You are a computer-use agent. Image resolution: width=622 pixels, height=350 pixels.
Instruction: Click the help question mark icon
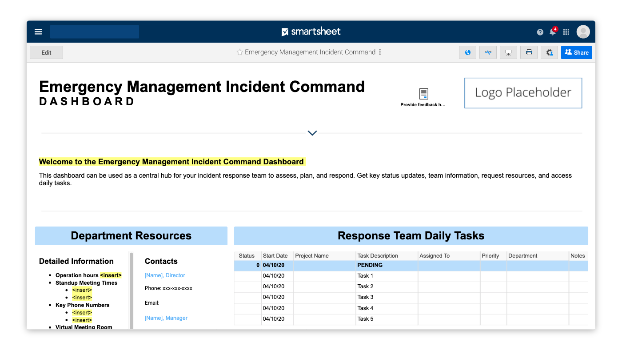click(x=540, y=32)
